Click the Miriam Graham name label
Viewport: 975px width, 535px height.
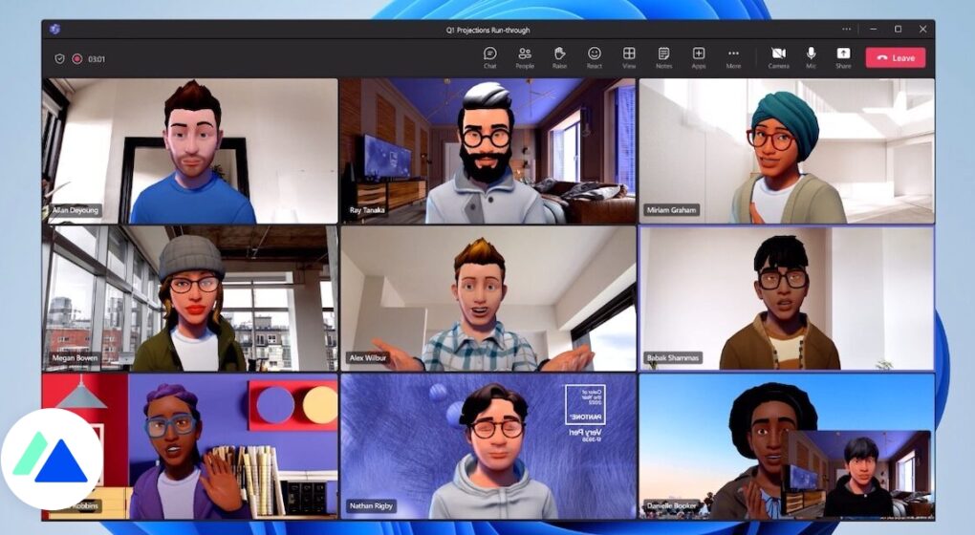[x=672, y=210]
